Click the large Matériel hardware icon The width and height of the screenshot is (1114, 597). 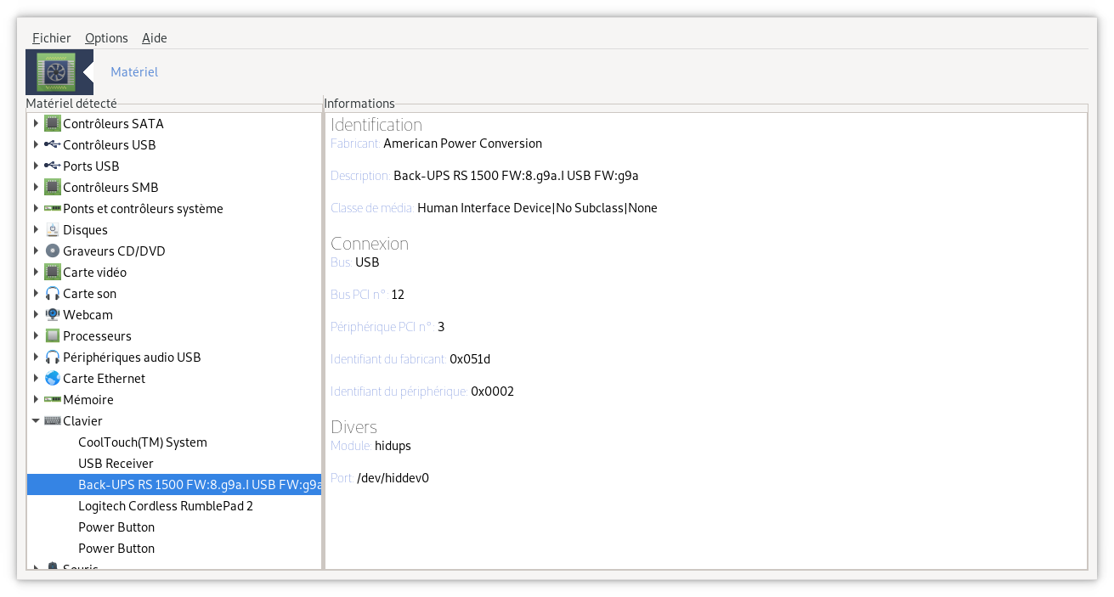pos(59,72)
